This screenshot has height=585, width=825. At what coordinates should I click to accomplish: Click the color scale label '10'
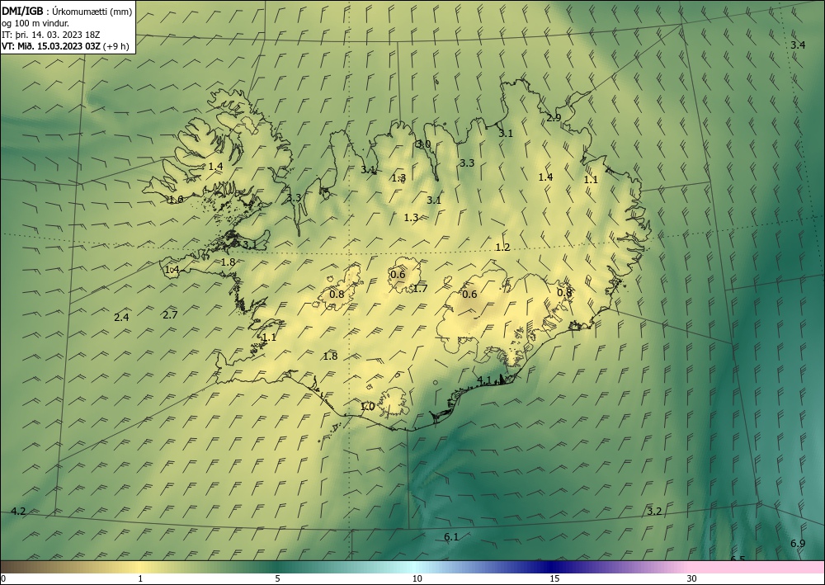click(417, 578)
